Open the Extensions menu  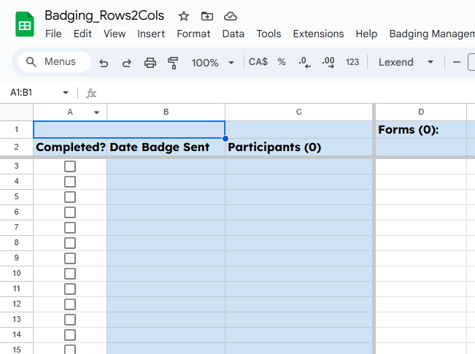point(318,34)
